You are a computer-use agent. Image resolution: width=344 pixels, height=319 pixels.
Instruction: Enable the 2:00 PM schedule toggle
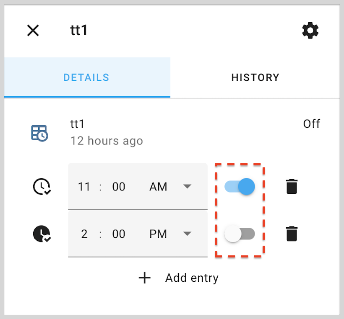[240, 234]
